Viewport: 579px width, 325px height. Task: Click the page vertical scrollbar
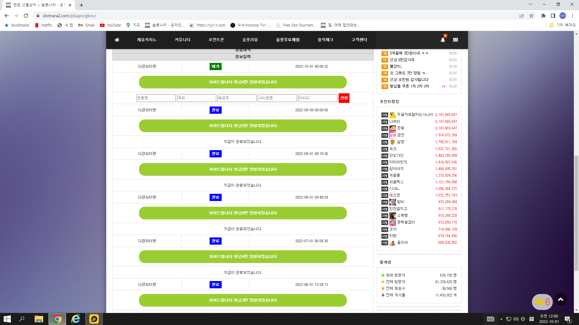point(576,172)
